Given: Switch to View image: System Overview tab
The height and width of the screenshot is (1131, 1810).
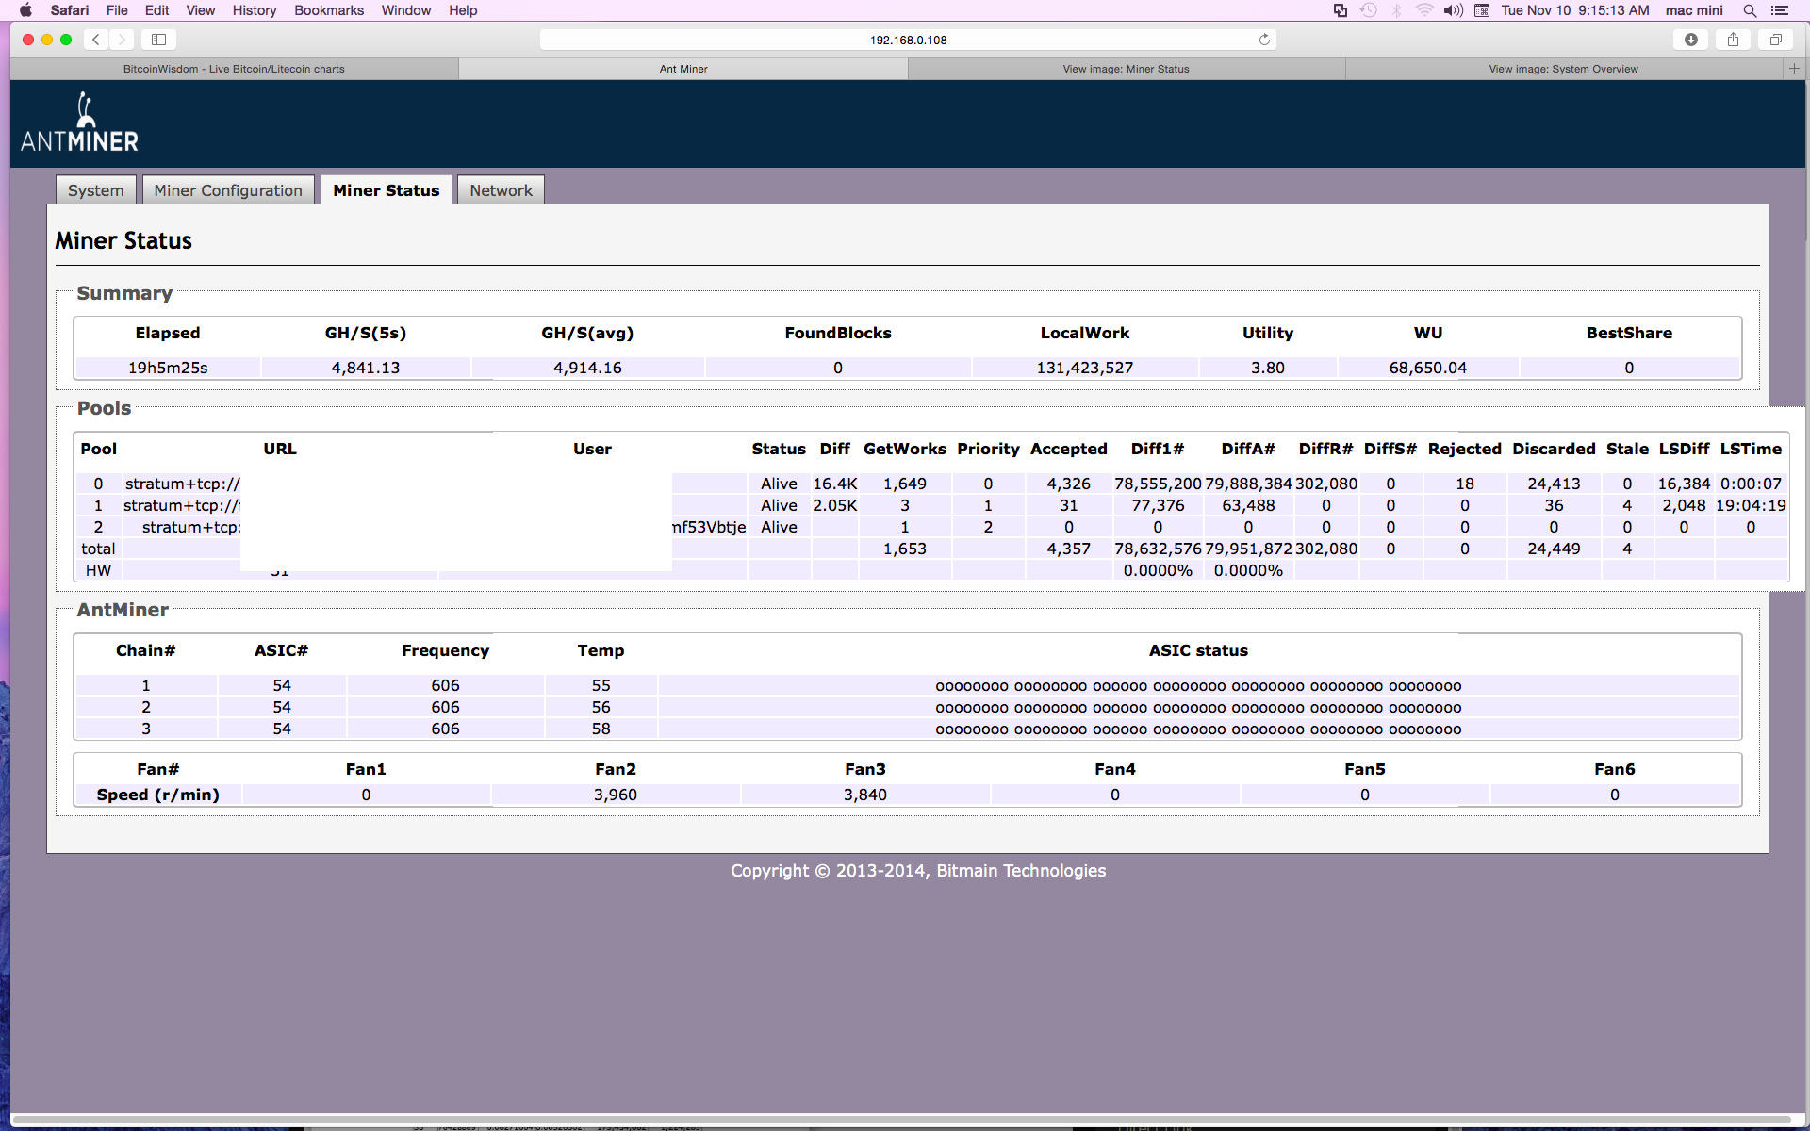Looking at the screenshot, I should (1563, 69).
